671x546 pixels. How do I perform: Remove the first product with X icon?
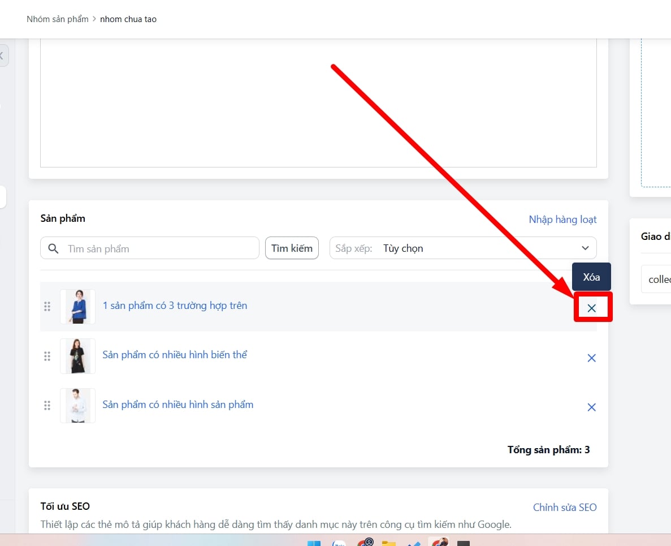tap(591, 308)
